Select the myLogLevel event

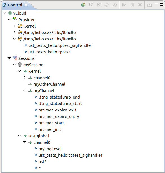click(50, 149)
